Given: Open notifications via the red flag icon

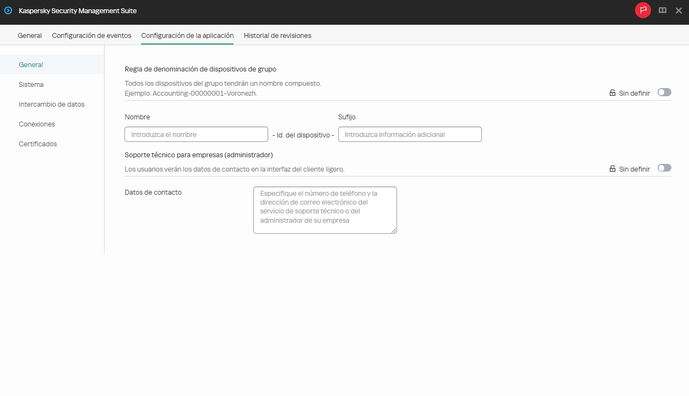Looking at the screenshot, I should click(x=642, y=10).
